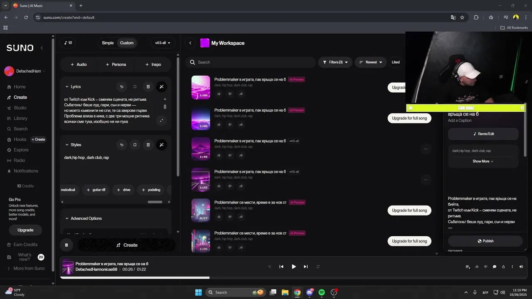
Task: Open Studio in the sidebar
Action: tap(20, 108)
